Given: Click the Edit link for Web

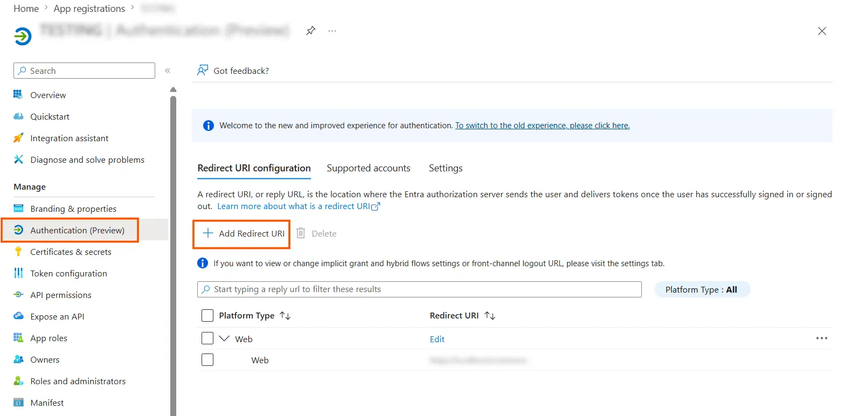Looking at the screenshot, I should (437, 339).
